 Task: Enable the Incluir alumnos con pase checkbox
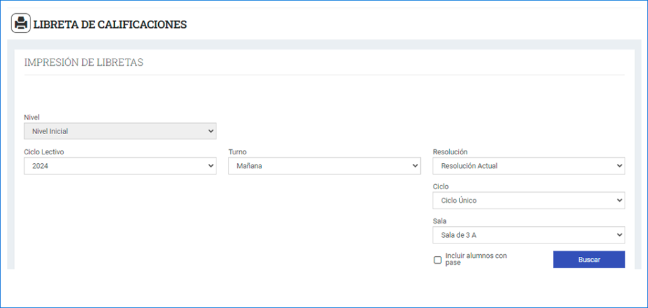coord(438,260)
